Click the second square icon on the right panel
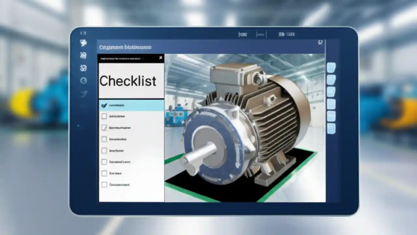The image size is (417, 235). coord(331,80)
